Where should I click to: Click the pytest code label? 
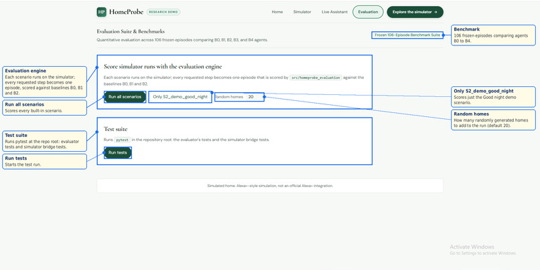[x=122, y=140]
